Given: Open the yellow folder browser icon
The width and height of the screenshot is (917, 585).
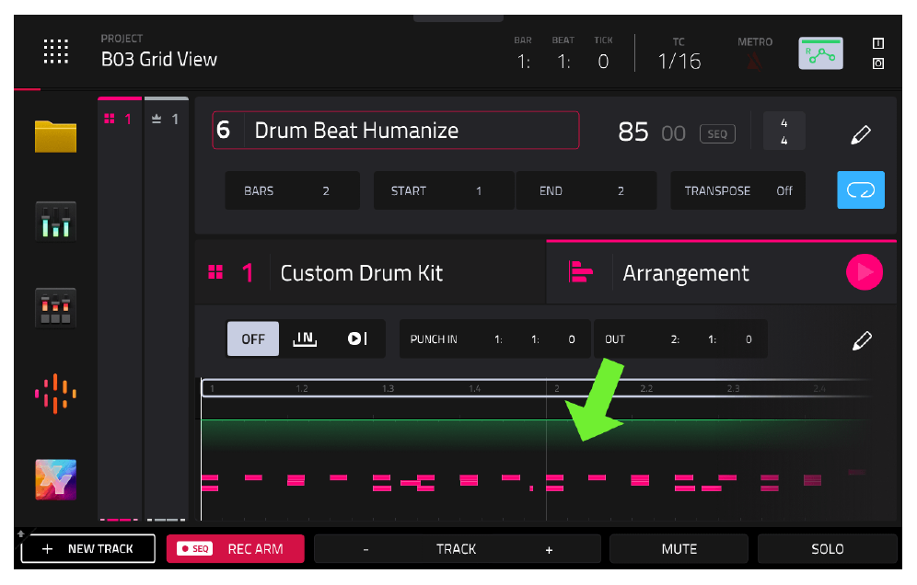Looking at the screenshot, I should coord(55,136).
